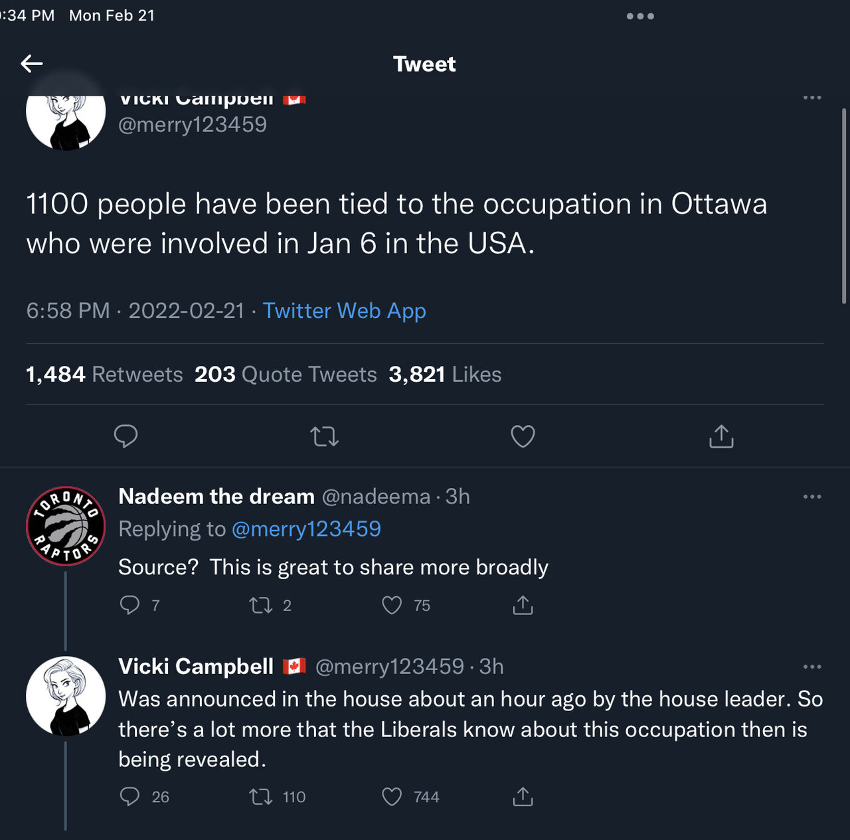The image size is (850, 840).
Task: Open more options for Nadeem's reply
Action: pyautogui.click(x=812, y=497)
